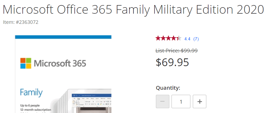274x113 pixels.
Task: Click the plus icon to increase quantity
Action: (200, 101)
